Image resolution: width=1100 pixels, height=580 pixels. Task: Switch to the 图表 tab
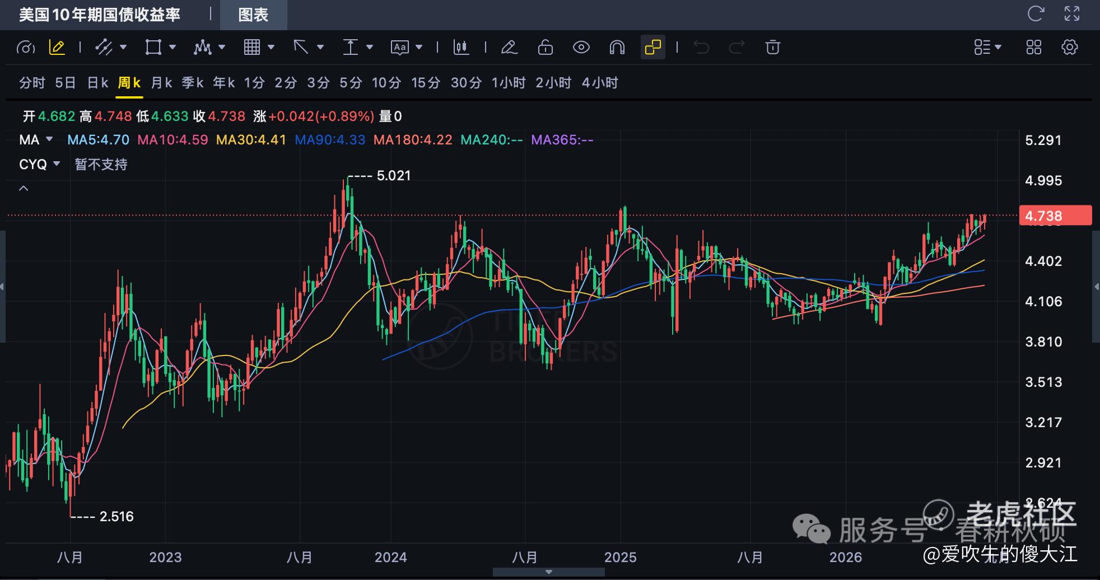(254, 15)
